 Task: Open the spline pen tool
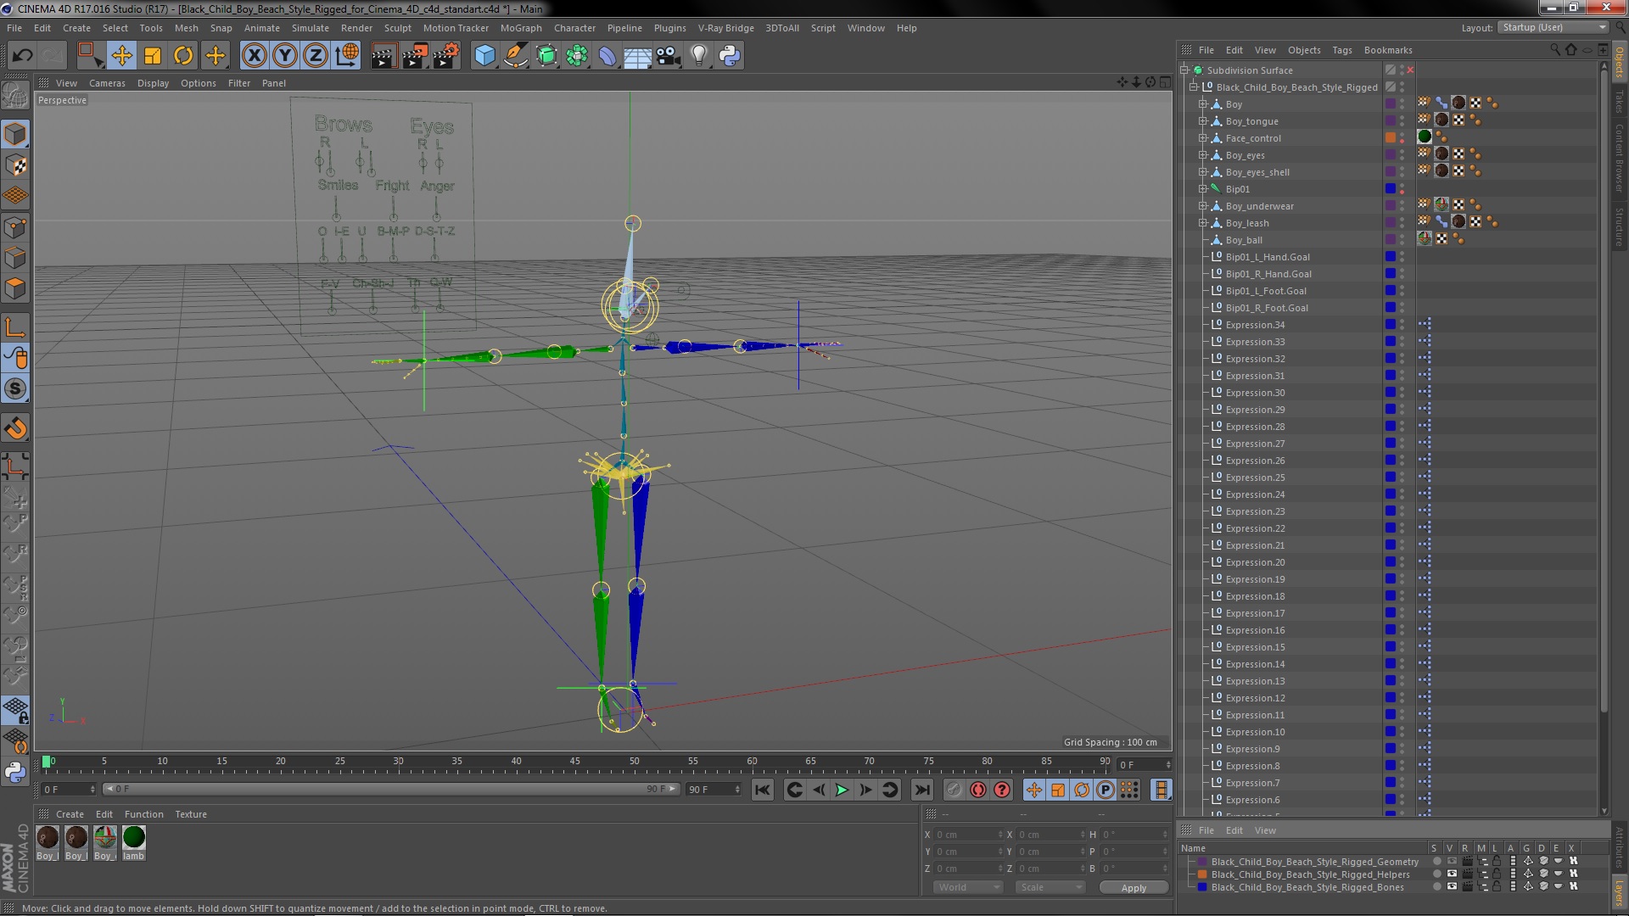(515, 56)
